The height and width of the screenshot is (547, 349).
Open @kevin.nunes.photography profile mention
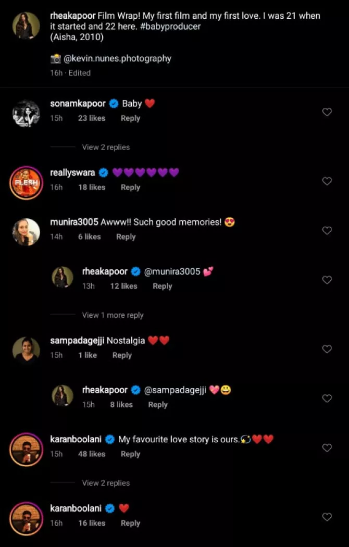click(x=117, y=59)
